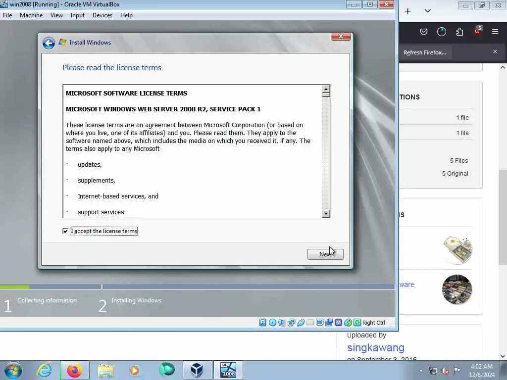
Task: Click the USB devices status icon
Action: [x=301, y=322]
